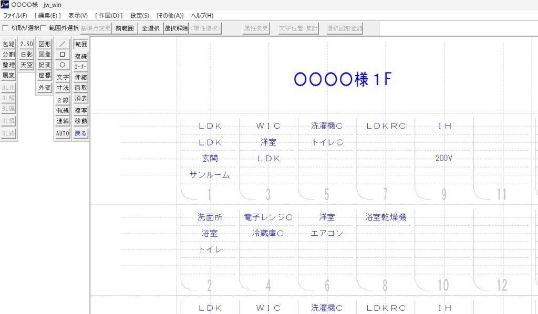Viewport: 538px width, 314px height.
Task: Select the 移動 move tool
Action: pyautogui.click(x=80, y=121)
